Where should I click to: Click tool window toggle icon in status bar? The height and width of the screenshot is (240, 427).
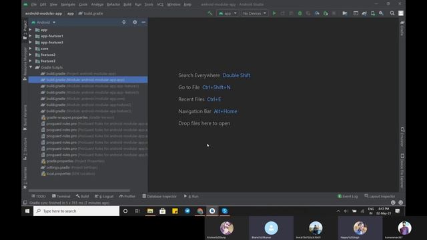coord(25,203)
